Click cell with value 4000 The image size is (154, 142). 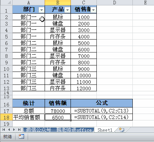pyautogui.click(x=84, y=36)
